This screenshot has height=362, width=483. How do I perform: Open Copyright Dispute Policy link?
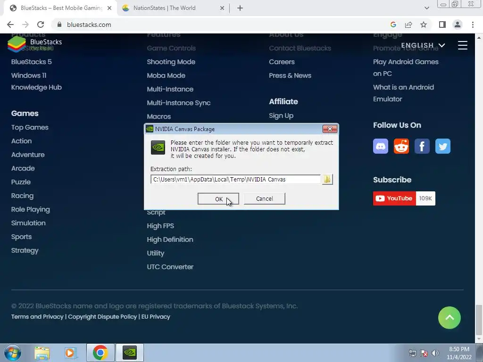coord(102,317)
